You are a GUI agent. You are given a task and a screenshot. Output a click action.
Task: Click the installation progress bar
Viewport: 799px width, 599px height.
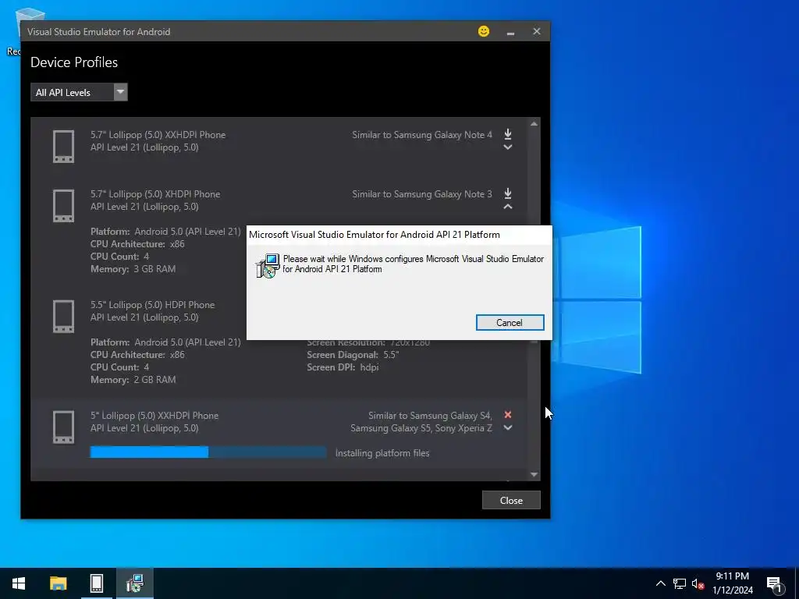coord(208,452)
